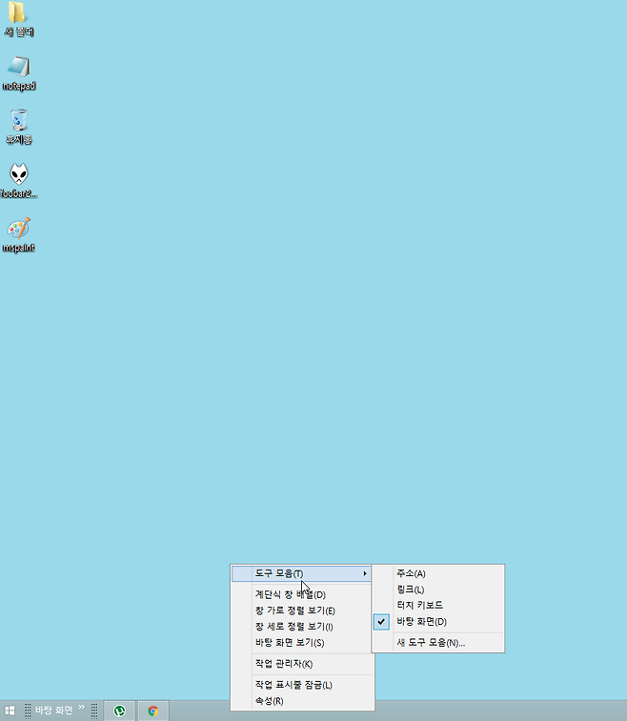Expand the 바탕 화면 toolbar chevron
Screen dimensions: 627x721
82,708
